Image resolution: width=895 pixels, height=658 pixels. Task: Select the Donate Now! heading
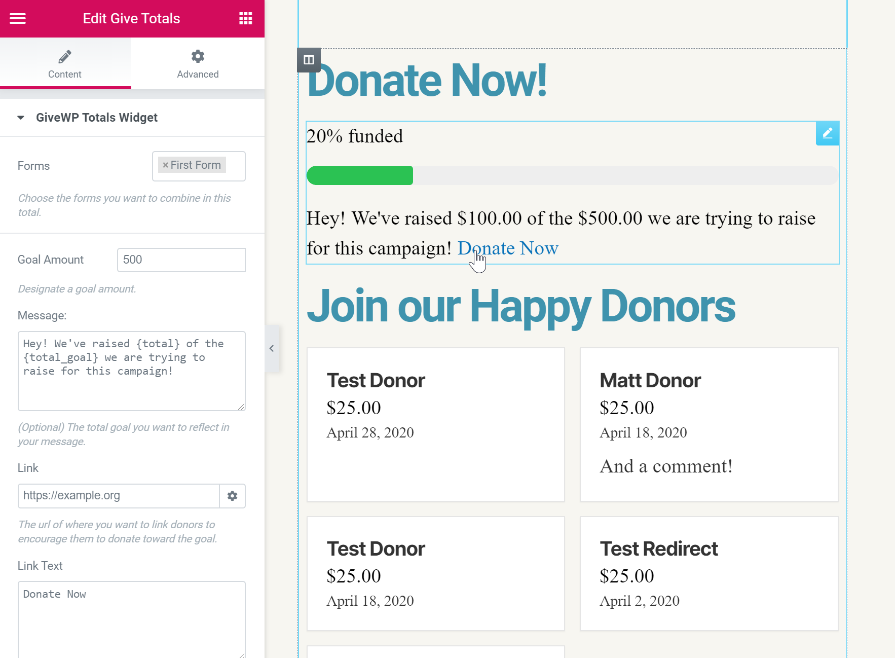[427, 80]
